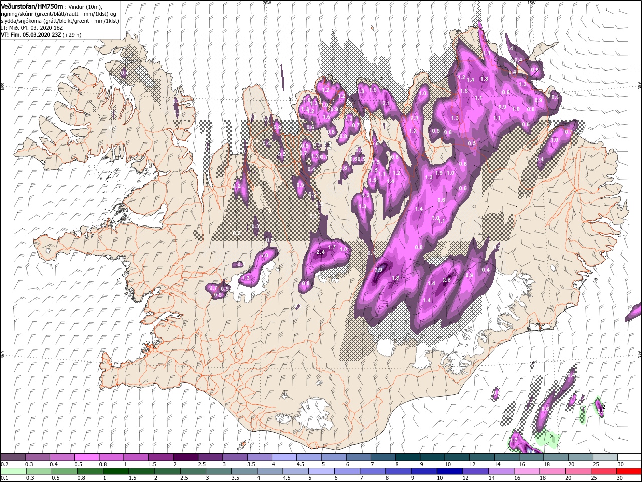Image resolution: width=642 pixels, height=482 pixels.
Task: Select darkest purple 2 swatch in top legend
Action: 185,457
